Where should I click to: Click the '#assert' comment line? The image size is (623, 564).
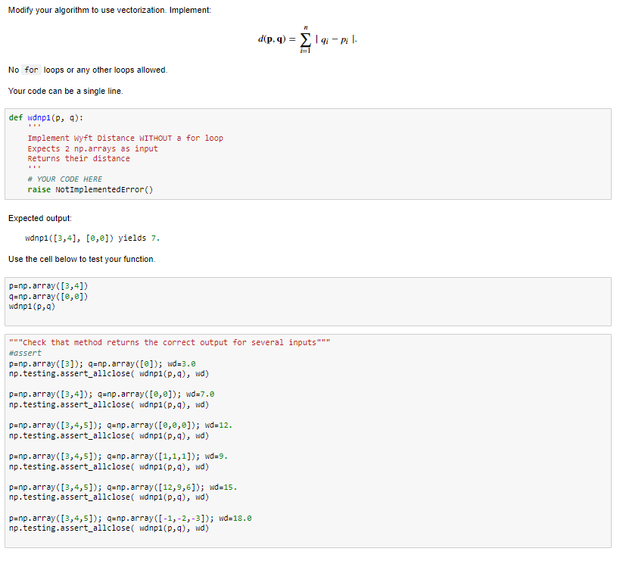[25, 353]
